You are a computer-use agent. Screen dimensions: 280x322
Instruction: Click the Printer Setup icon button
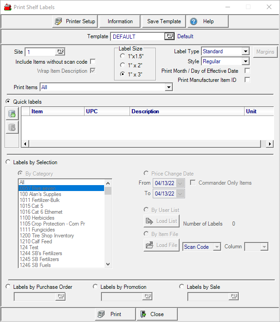[x=75, y=21]
